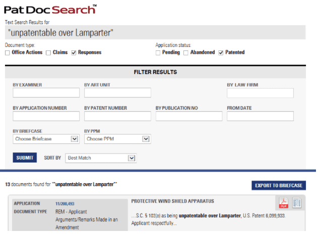Open the Sort By Best Match dropdown
The height and width of the screenshot is (236, 320).
pyautogui.click(x=101, y=158)
